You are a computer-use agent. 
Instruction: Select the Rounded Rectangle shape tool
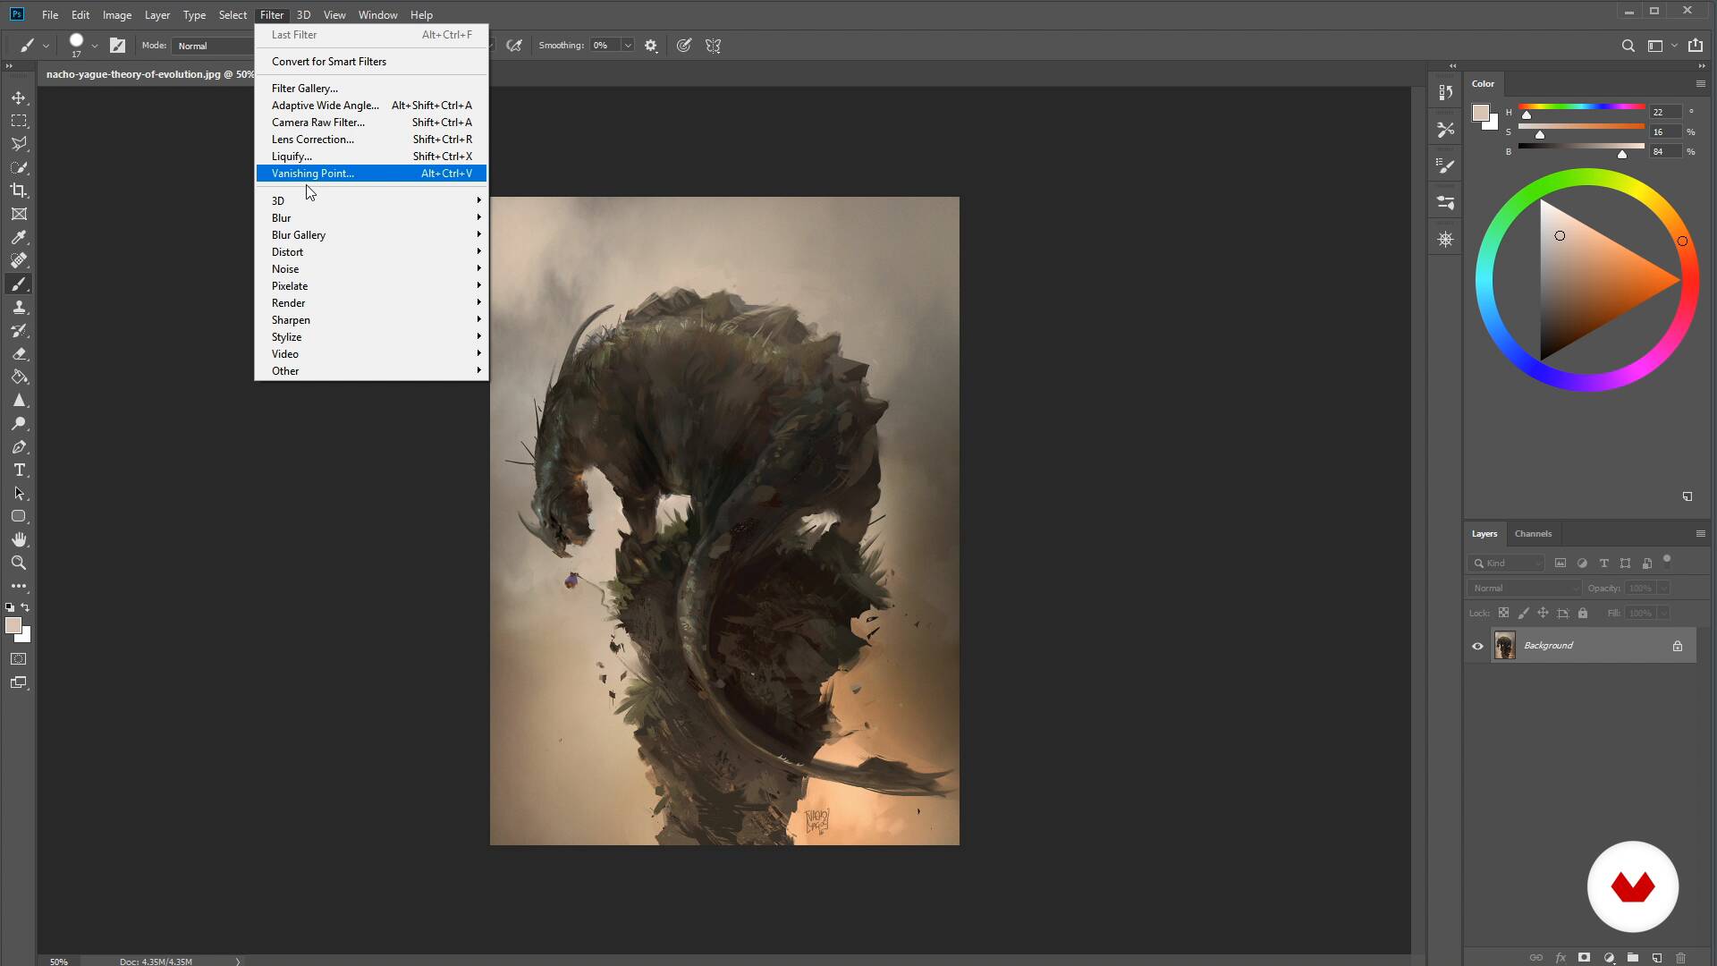pos(19,516)
